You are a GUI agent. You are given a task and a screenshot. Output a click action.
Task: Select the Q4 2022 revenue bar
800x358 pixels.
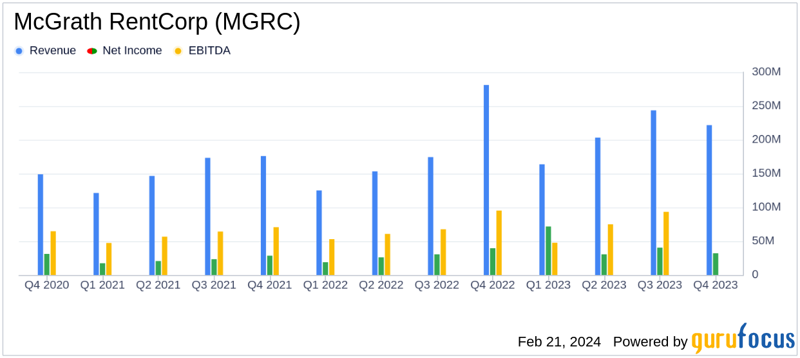486,180
